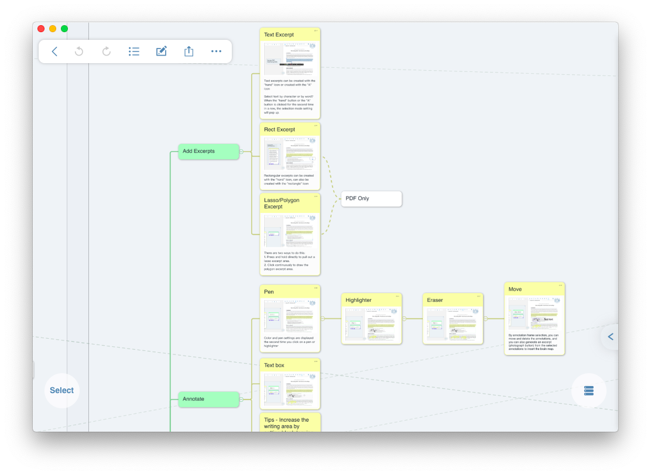651x475 pixels.
Task: Expand the side panel with the right-edge chevron
Action: 610,337
